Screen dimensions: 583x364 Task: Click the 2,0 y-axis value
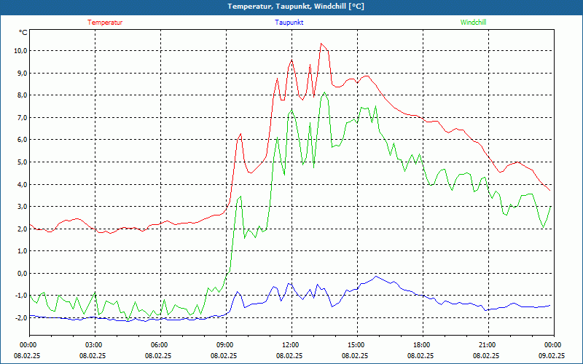(22, 229)
